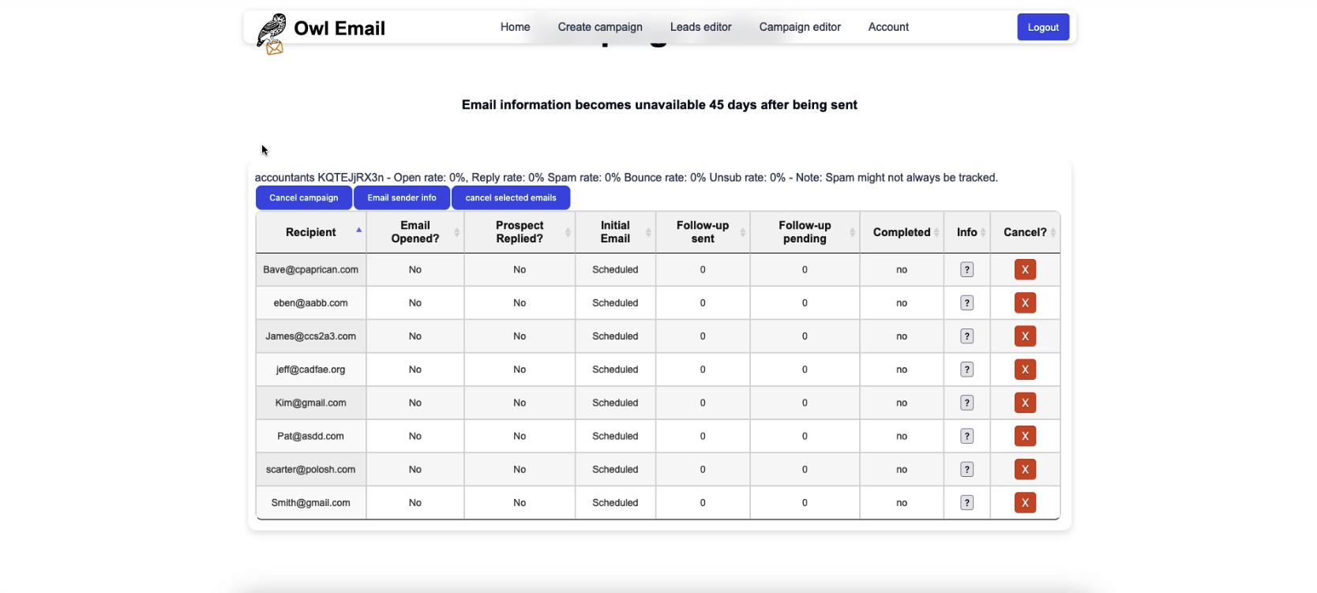Viewport: 1317px width, 593px height.
Task: View info for Smith@gmail.com
Action: tap(966, 503)
